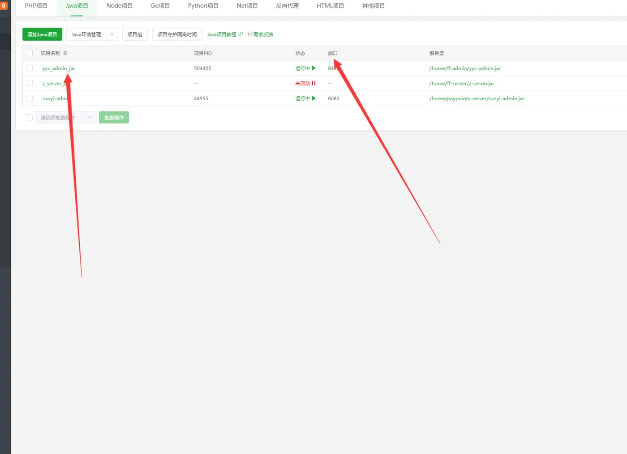Tick the checkbox for the z_server project
Screen dimensions: 627x454
tap(30, 83)
